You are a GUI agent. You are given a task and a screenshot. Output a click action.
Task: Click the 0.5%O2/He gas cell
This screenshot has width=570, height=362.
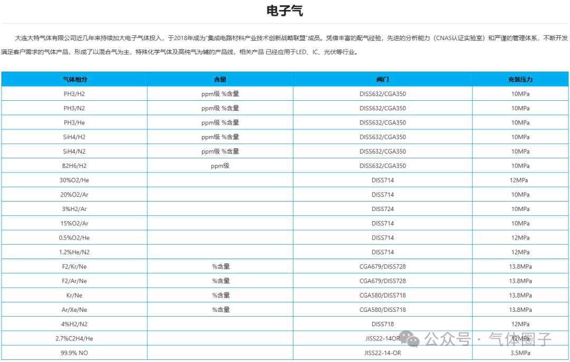pyautogui.click(x=74, y=237)
